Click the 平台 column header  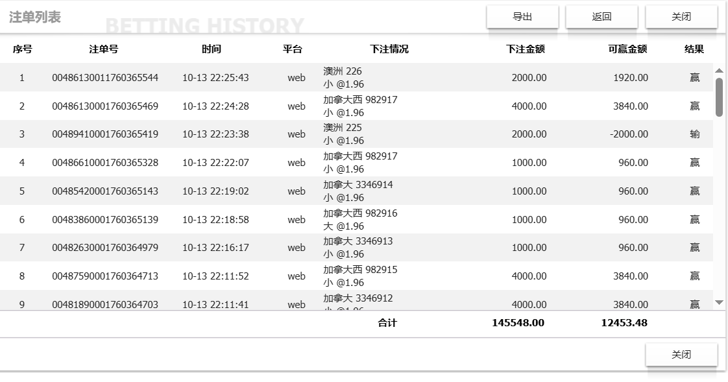click(293, 49)
